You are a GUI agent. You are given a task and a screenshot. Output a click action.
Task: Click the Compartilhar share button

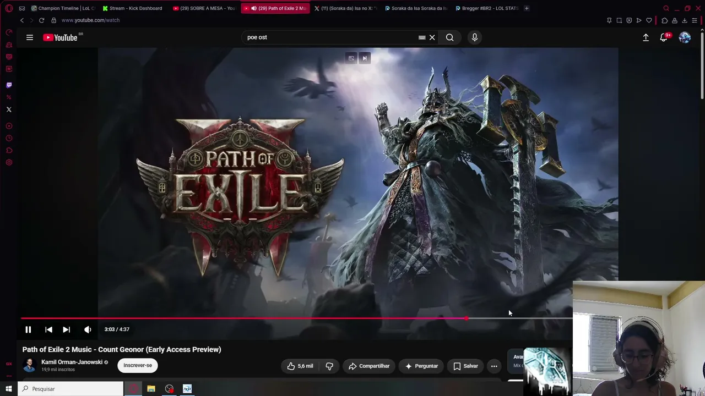pos(369,366)
